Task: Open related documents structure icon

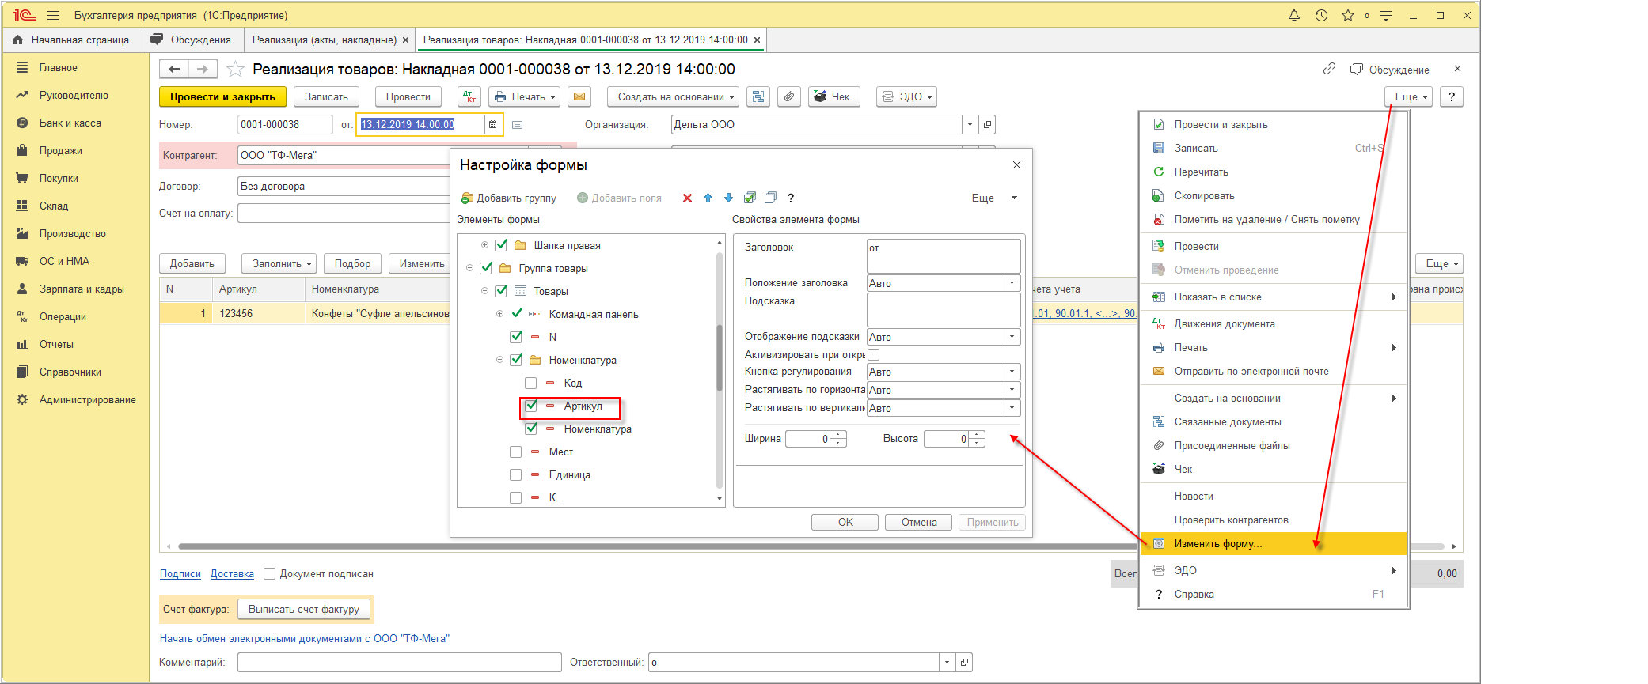Action: [758, 96]
